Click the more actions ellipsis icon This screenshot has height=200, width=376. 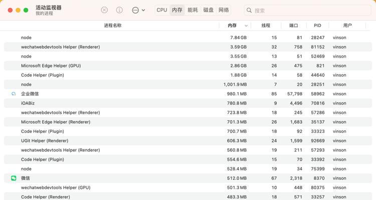coord(135,10)
